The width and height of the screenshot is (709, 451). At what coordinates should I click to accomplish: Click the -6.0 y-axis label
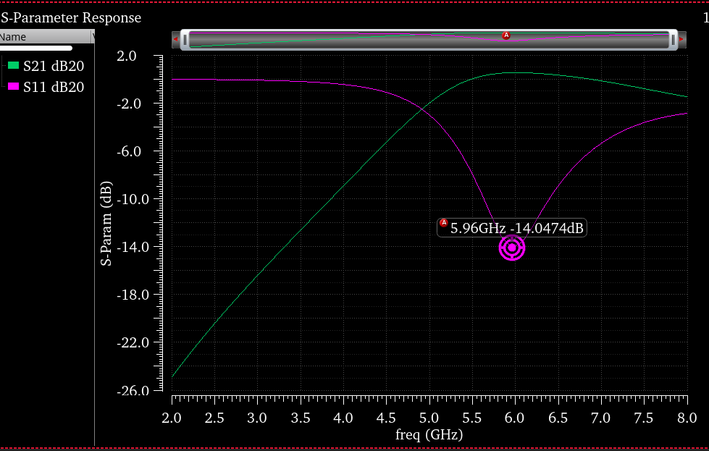(x=129, y=151)
